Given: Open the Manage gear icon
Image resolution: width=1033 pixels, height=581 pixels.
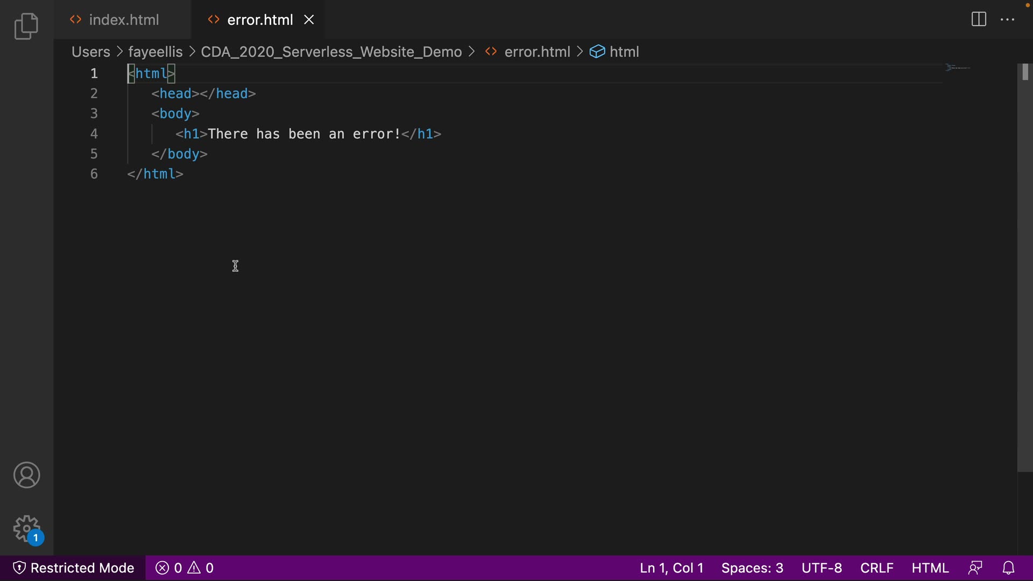Looking at the screenshot, I should coord(26,529).
